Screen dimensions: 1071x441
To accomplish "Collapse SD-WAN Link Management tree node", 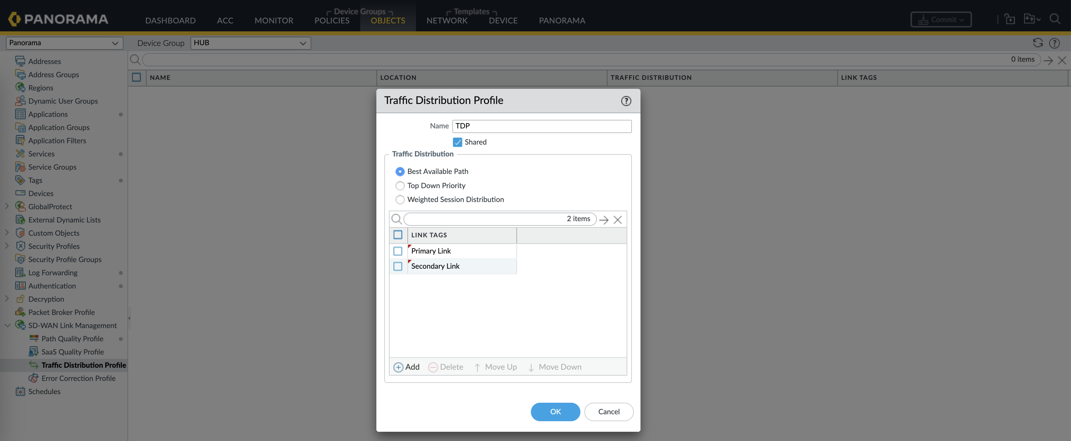I will coord(7,325).
